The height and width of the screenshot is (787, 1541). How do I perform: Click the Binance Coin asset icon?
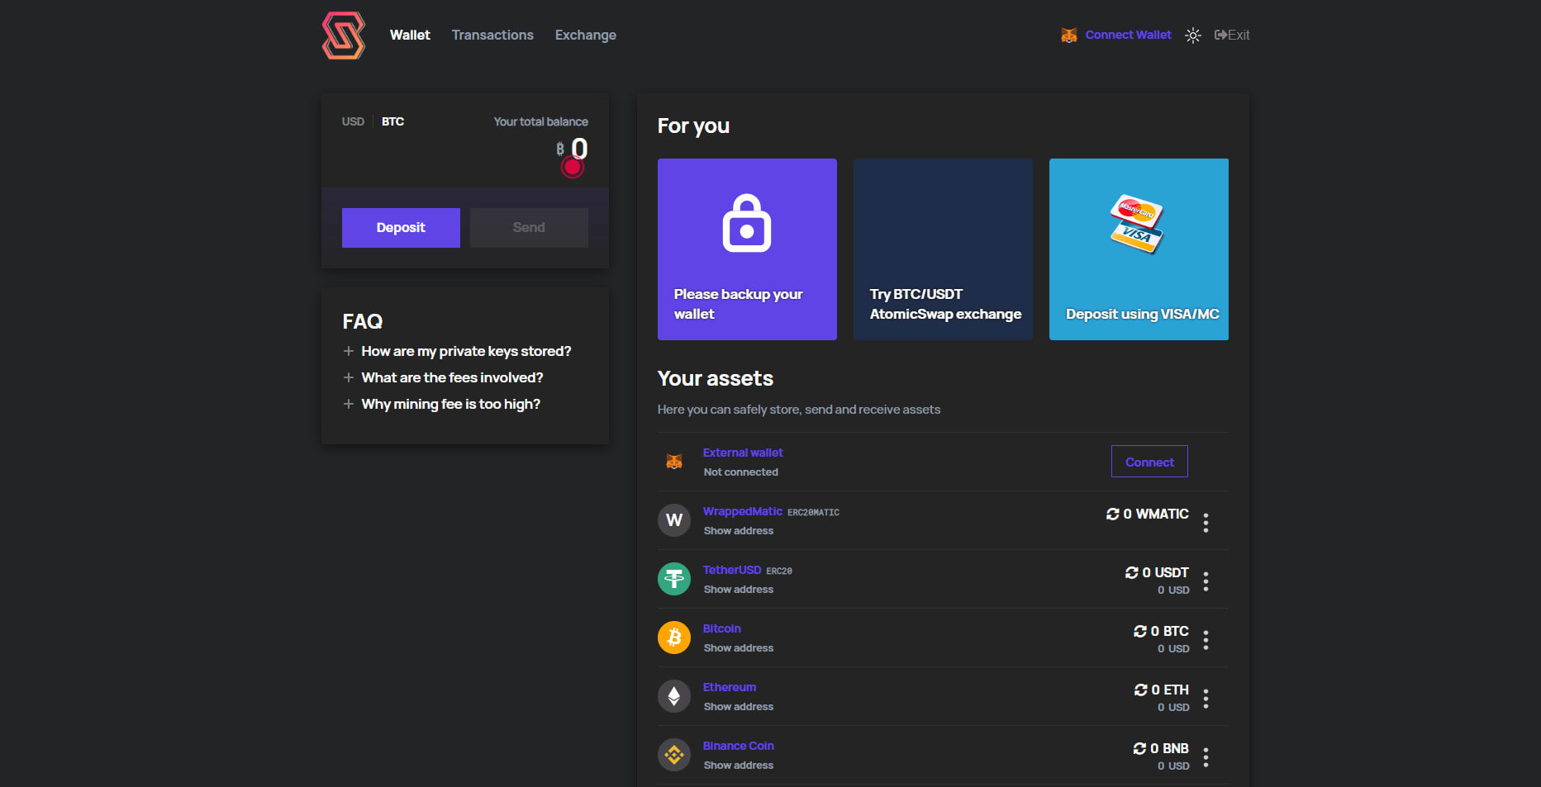[x=674, y=754]
